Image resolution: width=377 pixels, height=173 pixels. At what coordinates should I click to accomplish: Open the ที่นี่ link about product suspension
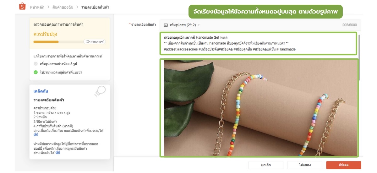[58, 153]
